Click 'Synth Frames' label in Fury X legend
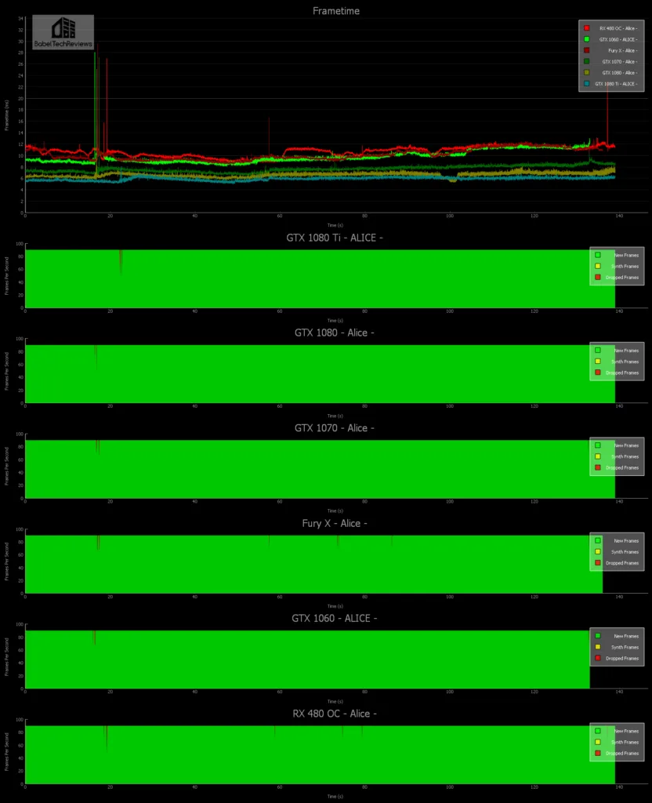The image size is (652, 803). click(625, 552)
